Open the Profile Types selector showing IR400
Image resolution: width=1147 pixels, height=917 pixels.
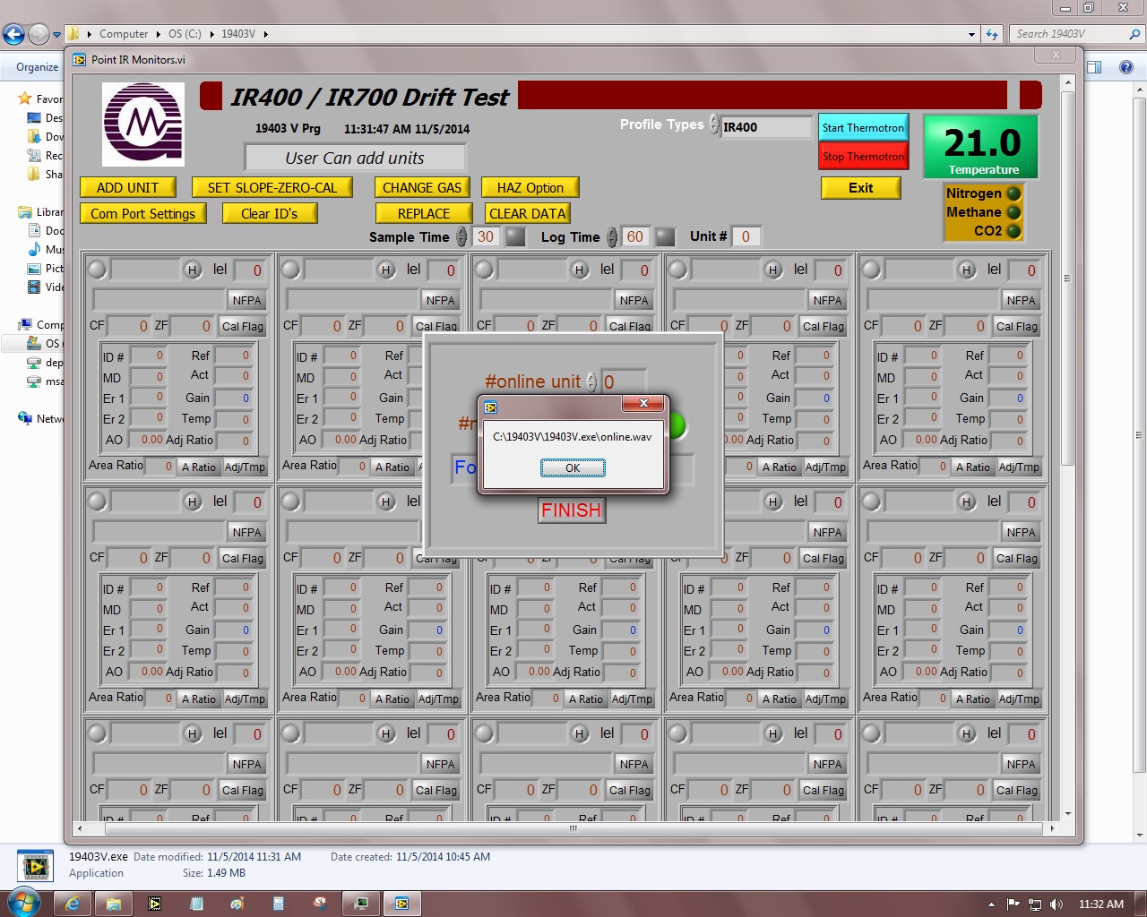click(x=766, y=127)
